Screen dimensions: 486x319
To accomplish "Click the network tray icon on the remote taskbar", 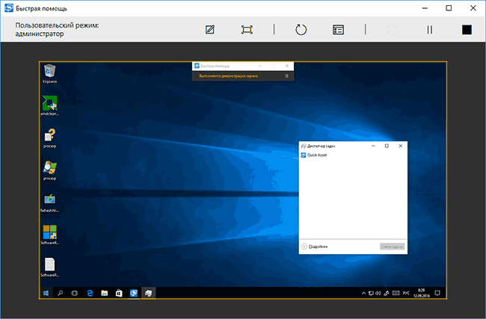I will [x=371, y=293].
